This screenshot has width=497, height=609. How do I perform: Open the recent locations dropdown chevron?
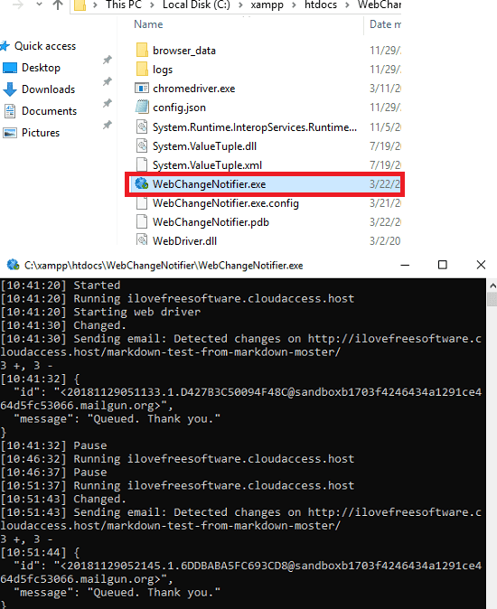pos(39,5)
